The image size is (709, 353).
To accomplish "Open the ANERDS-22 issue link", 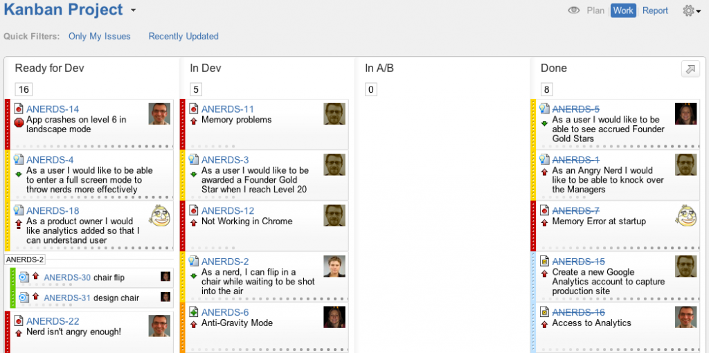I will (53, 321).
